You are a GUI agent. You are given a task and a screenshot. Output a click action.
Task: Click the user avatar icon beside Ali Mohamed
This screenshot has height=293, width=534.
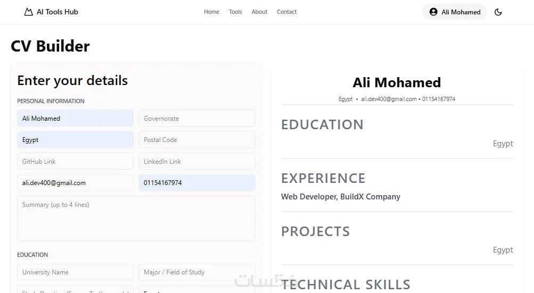pyautogui.click(x=433, y=12)
